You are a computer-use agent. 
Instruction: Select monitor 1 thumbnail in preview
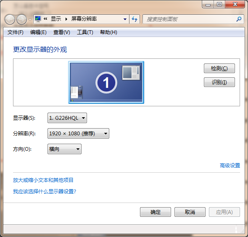pyautogui.click(x=106, y=82)
